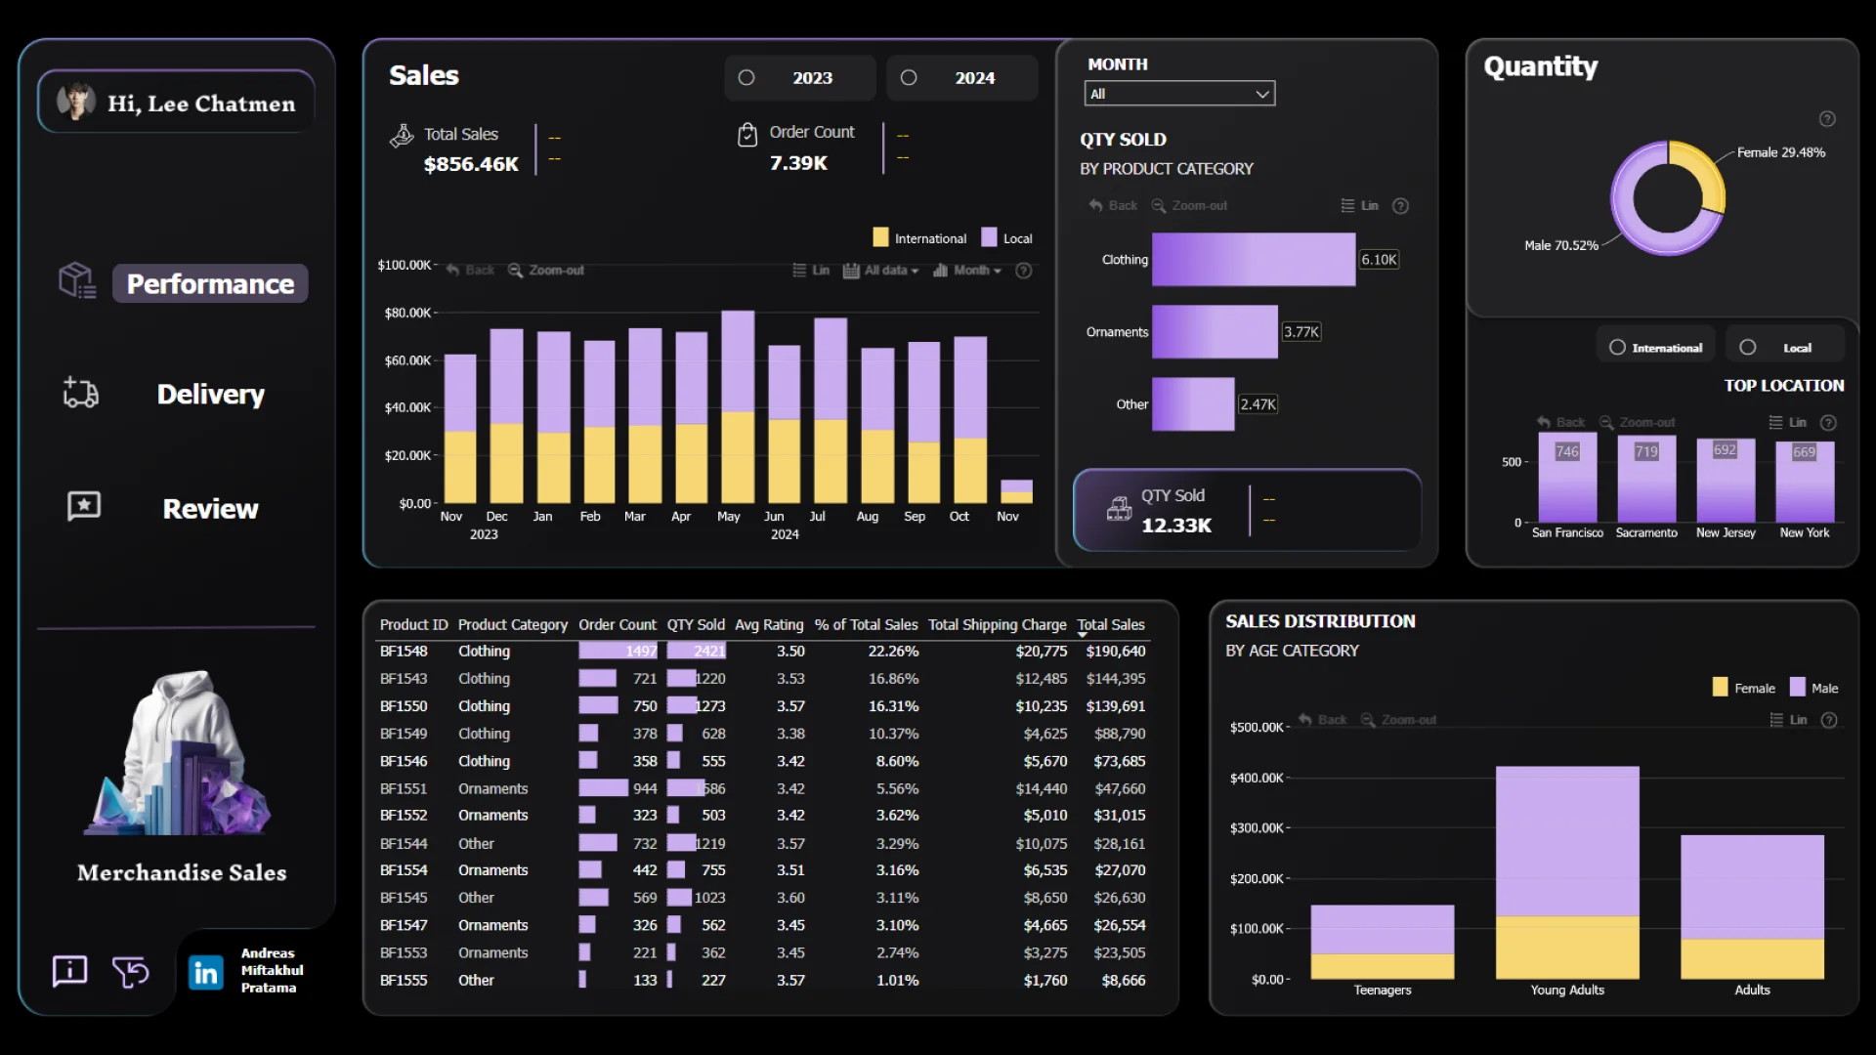Viewport: 1876px width, 1055px height.
Task: Click the Ornaments bar in QTY Sold chart
Action: click(1215, 332)
